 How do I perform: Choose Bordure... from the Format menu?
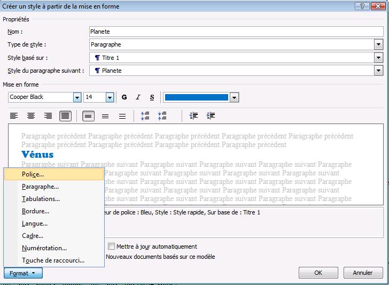(54, 211)
